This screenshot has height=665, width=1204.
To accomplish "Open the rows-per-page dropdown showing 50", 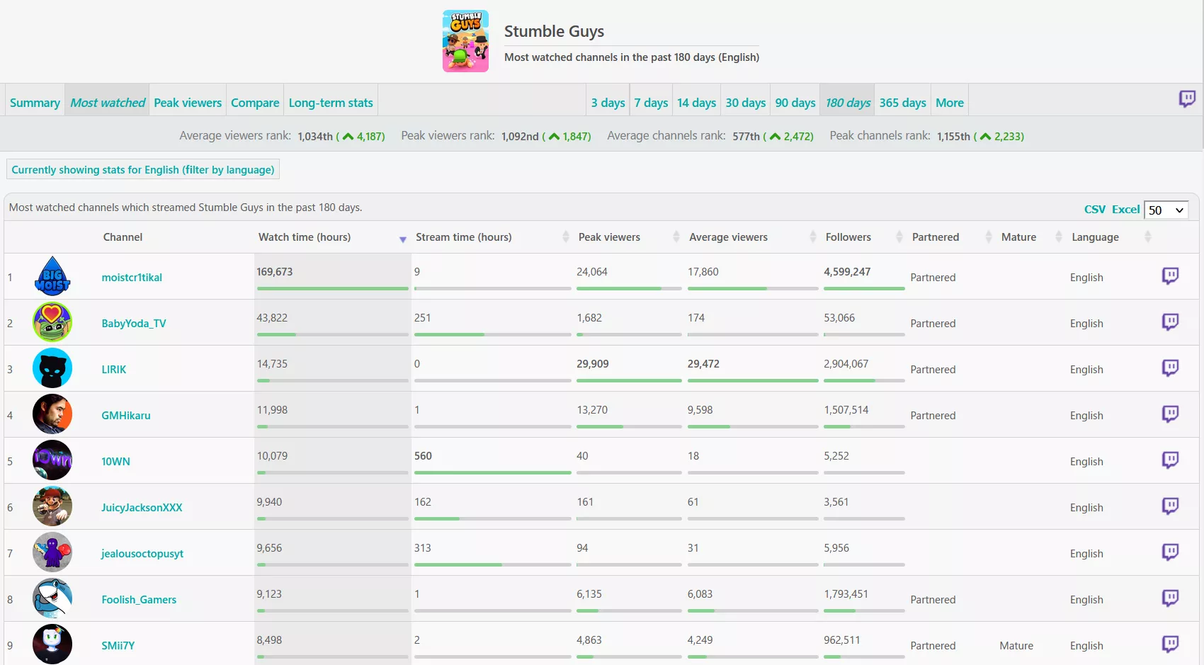I will coord(1166,210).
